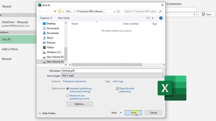
Task: Choose Add a Place option
Action: 10,49
